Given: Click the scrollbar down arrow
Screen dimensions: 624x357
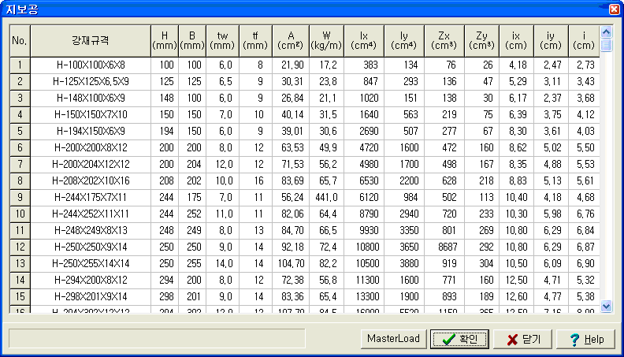Looking at the screenshot, I should (x=606, y=307).
